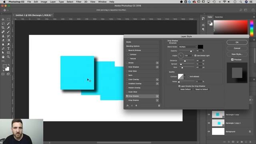The height and width of the screenshot is (144, 256).
Task: Select the Rectangular Marquee tool
Action: click(x=8, y=19)
